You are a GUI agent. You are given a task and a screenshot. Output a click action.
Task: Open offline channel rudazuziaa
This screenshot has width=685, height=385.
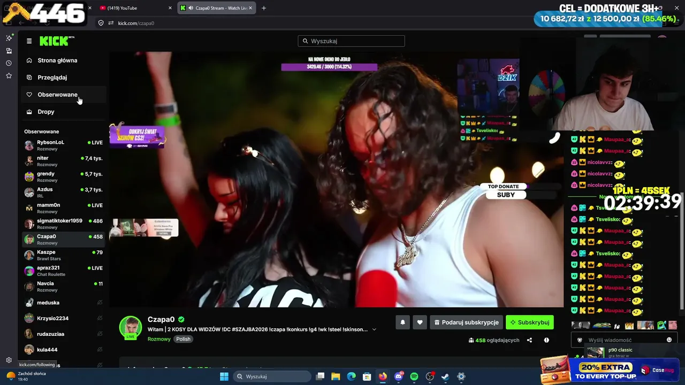(x=64, y=334)
